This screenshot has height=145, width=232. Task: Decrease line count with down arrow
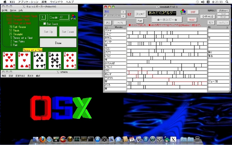123,16
